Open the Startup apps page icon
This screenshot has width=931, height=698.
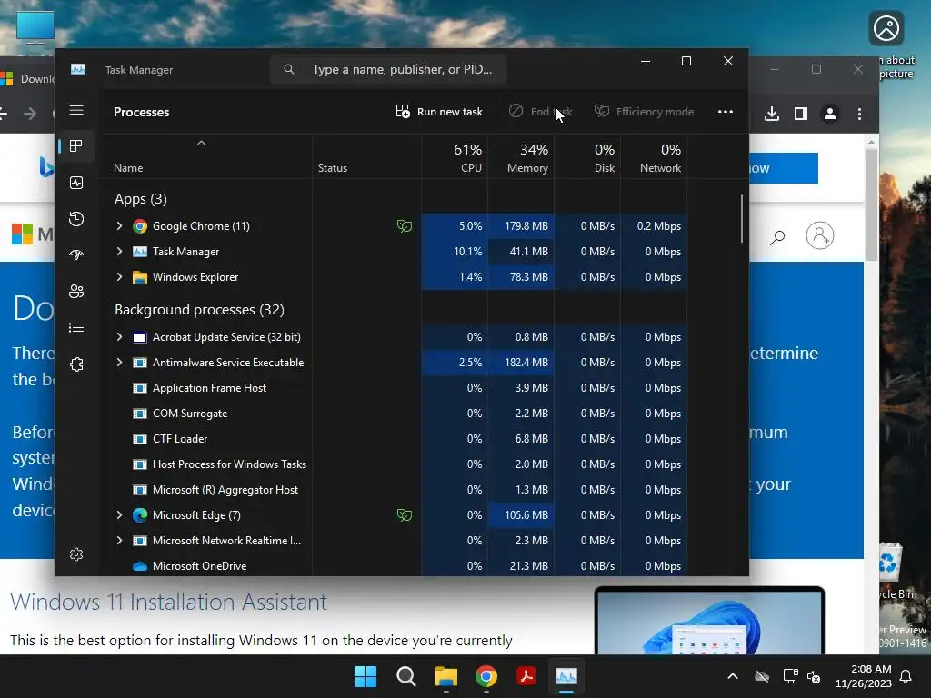(x=76, y=255)
